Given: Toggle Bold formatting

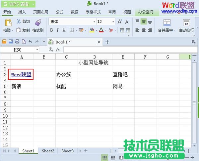Looking at the screenshot, I should click(x=51, y=30).
